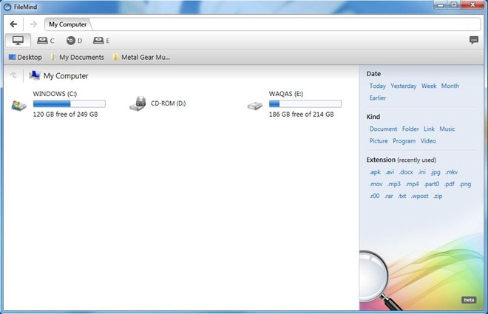The image size is (488, 314).
Task: Filter by .docx extension
Action: pos(406,172)
